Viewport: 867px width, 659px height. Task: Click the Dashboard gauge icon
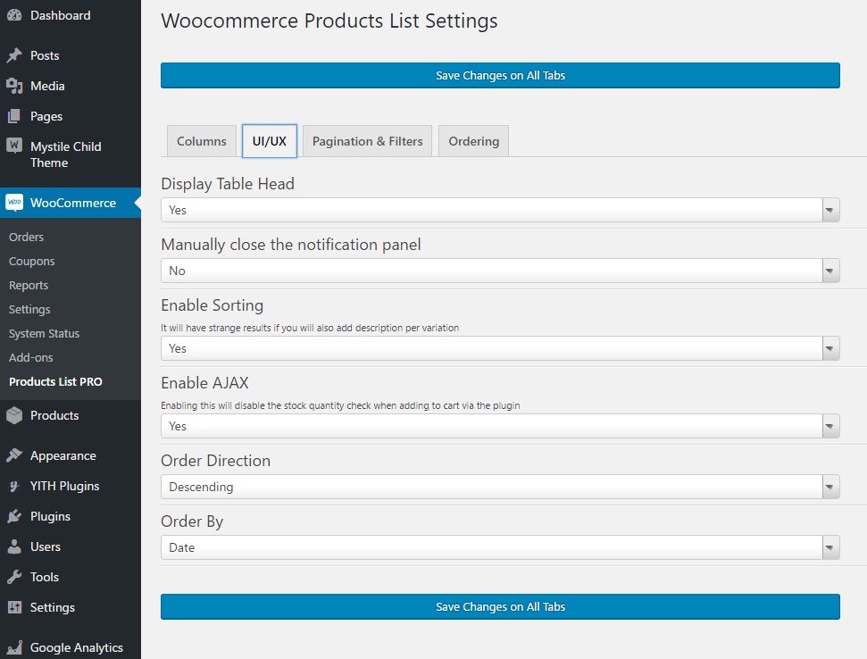coord(14,15)
